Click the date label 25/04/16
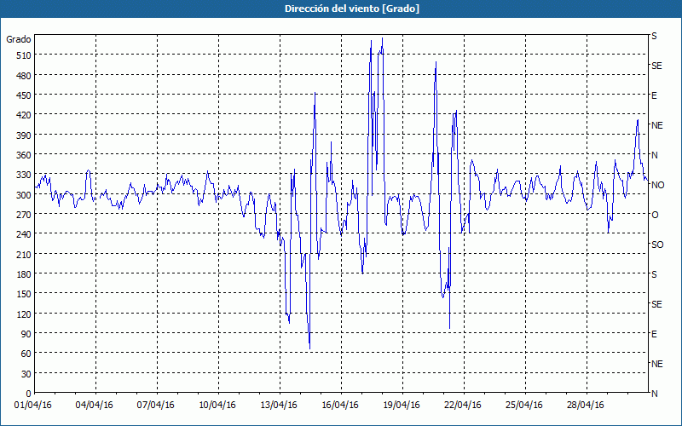Viewport: 682px width, 426px height. tap(524, 406)
